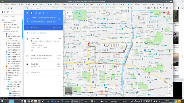Screen dimensions: 184x103
Task: Open the Library toolbar icon
Action: click(x=145, y=8)
